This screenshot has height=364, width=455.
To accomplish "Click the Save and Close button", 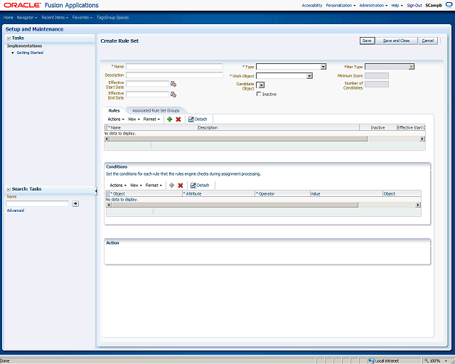I will 397,41.
